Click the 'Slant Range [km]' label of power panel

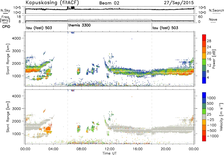point(8,59)
